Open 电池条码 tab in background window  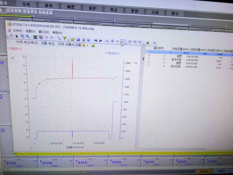(46, 12)
